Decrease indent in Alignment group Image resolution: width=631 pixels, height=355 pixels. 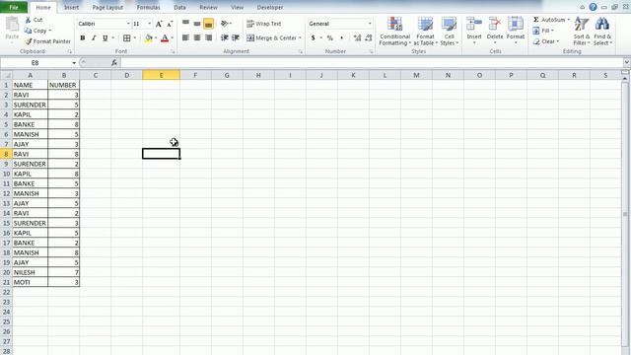(225, 37)
